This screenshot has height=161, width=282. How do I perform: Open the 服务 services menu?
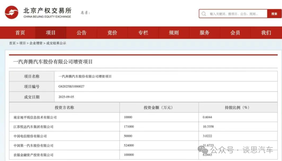click(x=204, y=33)
